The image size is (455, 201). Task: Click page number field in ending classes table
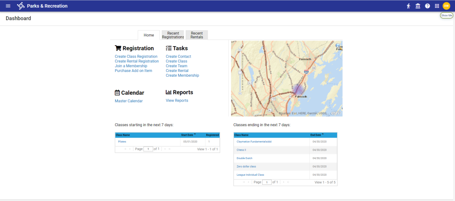[267, 182]
